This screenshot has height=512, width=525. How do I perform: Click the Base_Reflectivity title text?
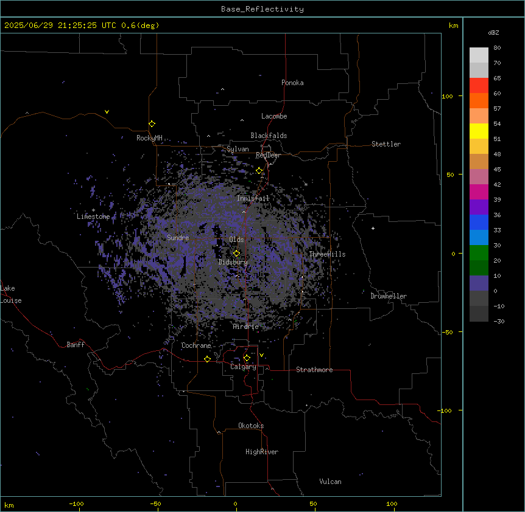coord(262,9)
